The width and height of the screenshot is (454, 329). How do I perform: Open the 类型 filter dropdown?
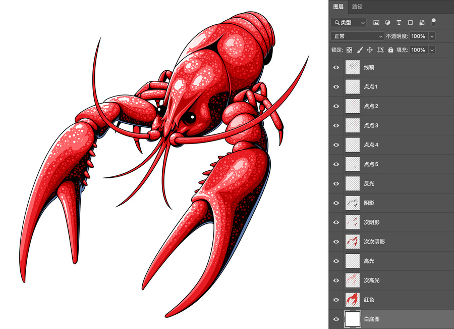pos(349,22)
